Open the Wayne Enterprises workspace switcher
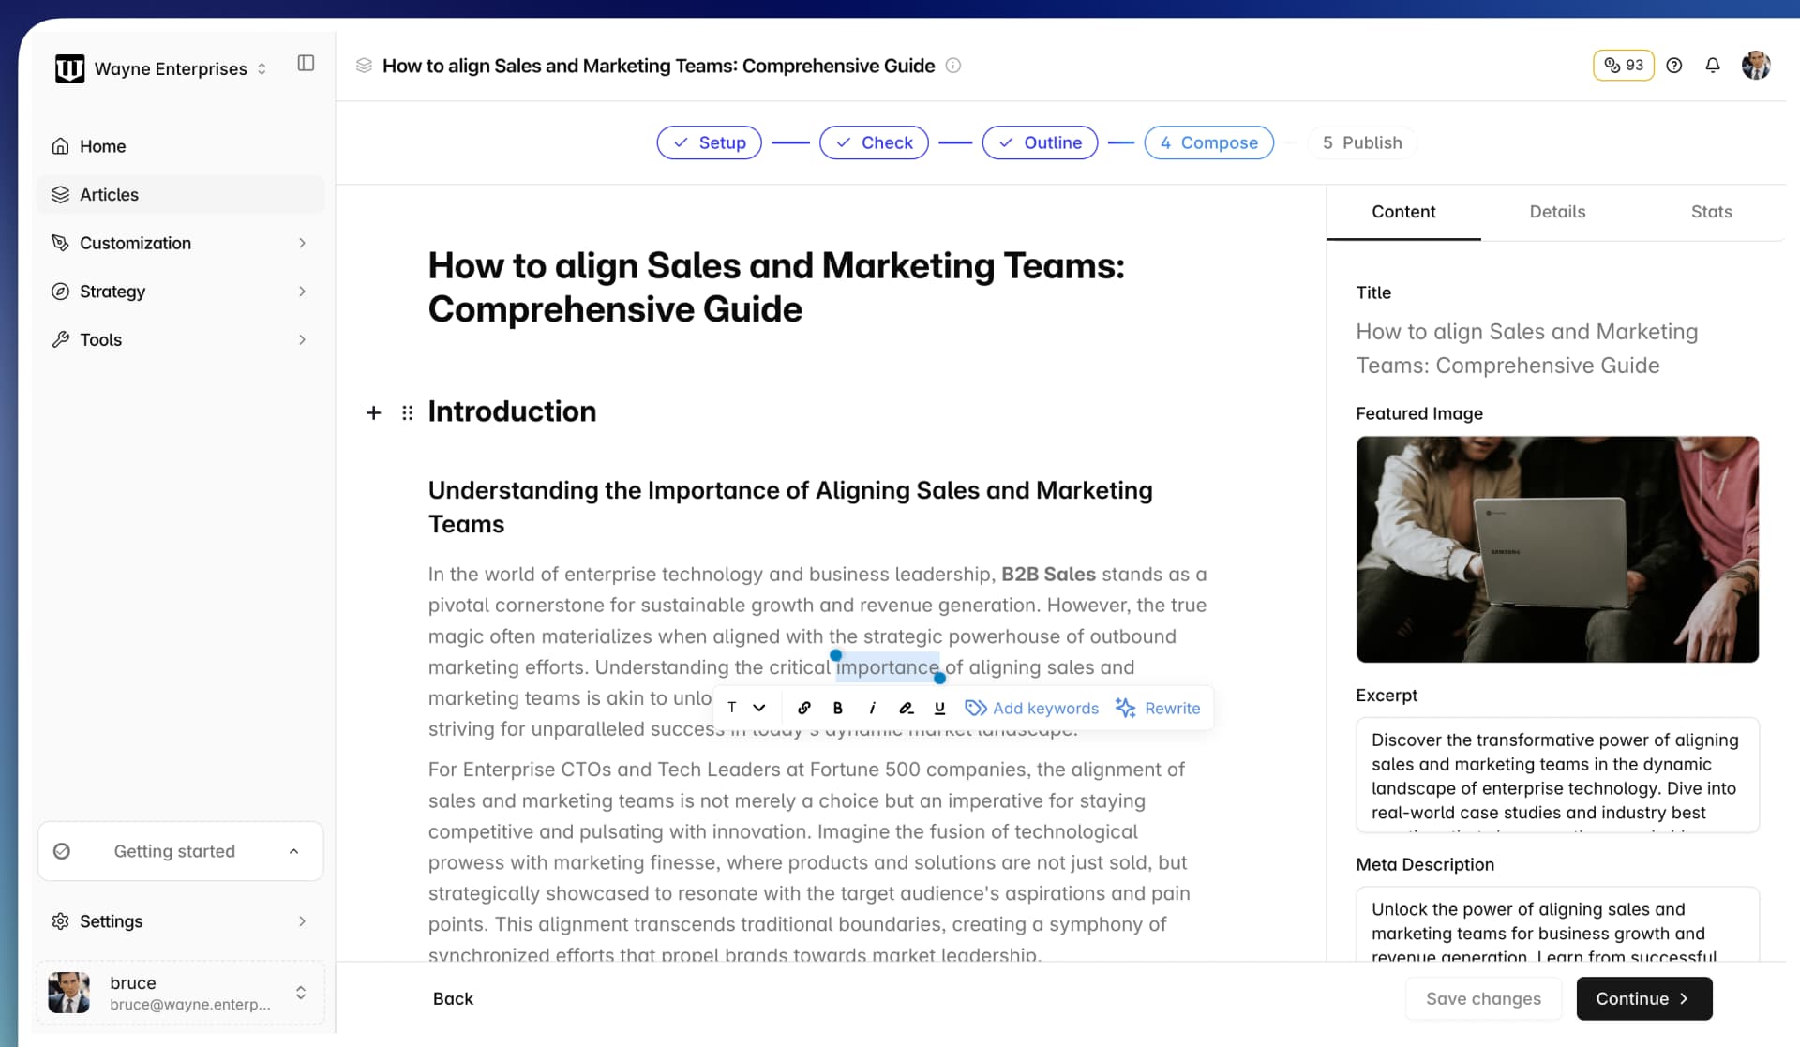This screenshot has height=1047, width=1800. pos(262,68)
